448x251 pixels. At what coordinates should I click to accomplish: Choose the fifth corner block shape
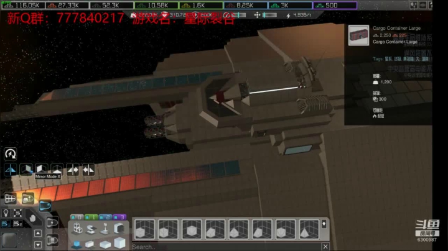pyautogui.click(x=238, y=229)
